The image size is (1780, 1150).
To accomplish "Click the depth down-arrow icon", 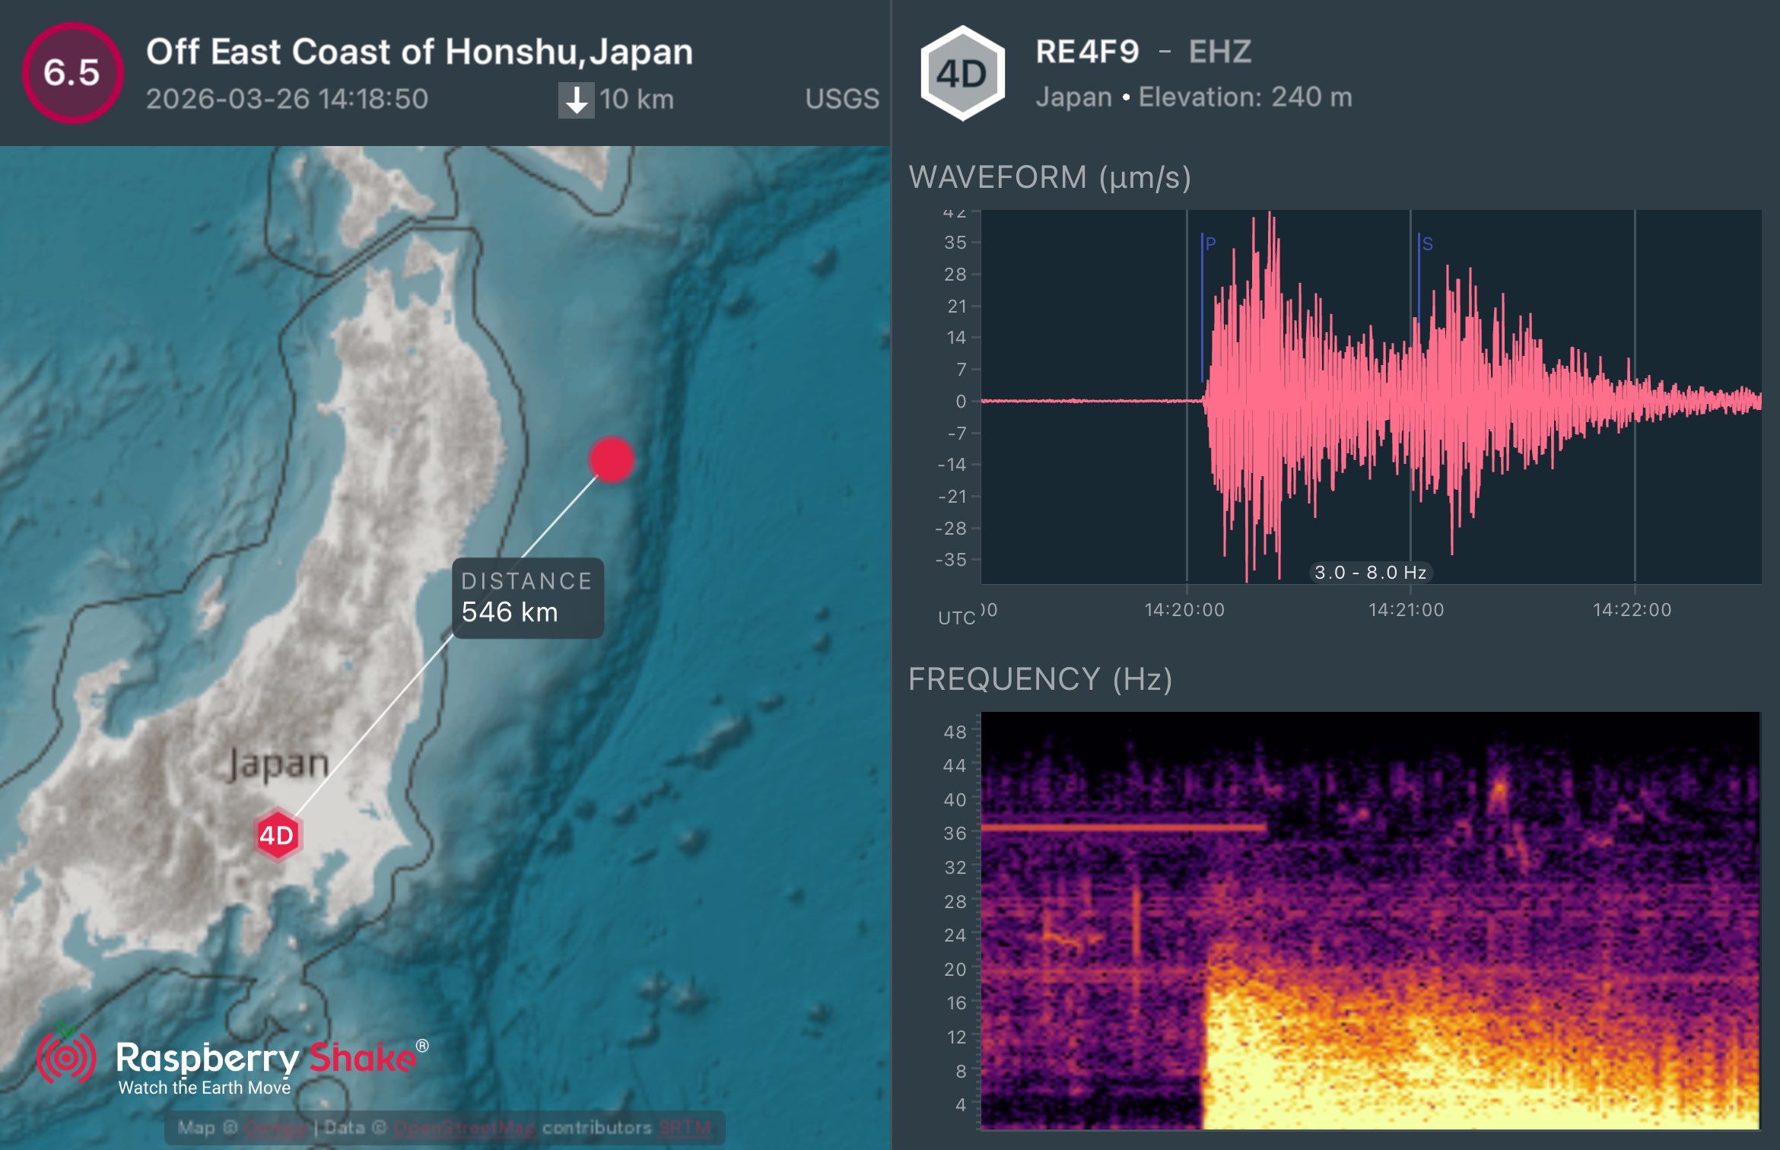I will [576, 100].
